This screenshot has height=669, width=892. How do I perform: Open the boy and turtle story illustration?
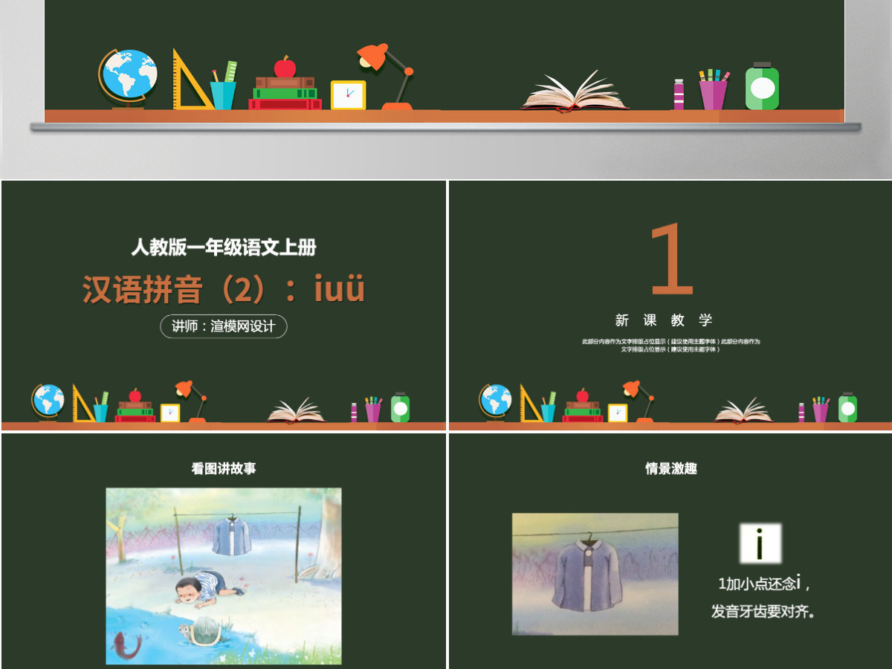click(224, 576)
